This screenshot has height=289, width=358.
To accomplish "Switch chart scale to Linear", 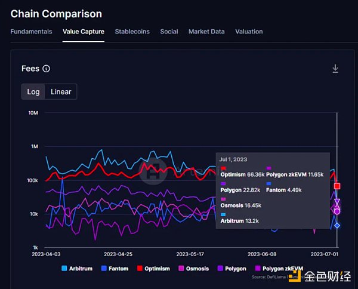I will (61, 91).
